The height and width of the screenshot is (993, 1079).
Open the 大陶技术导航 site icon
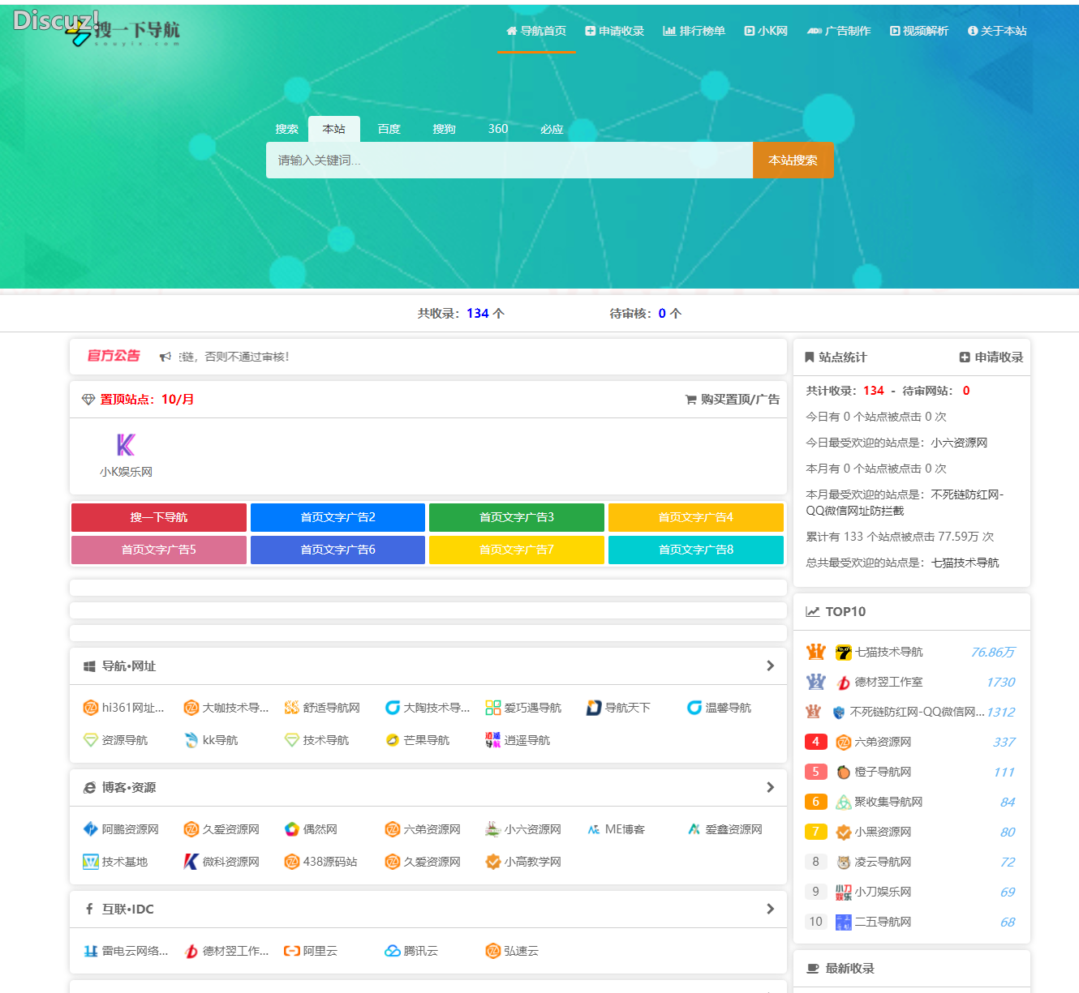pos(393,708)
